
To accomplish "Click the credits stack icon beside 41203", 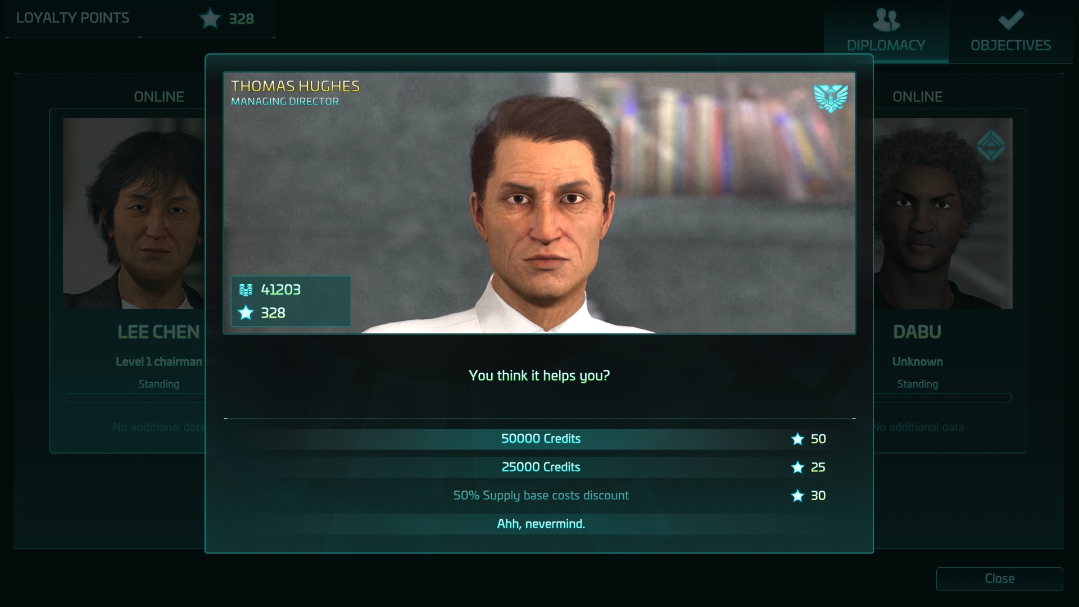I will point(246,290).
